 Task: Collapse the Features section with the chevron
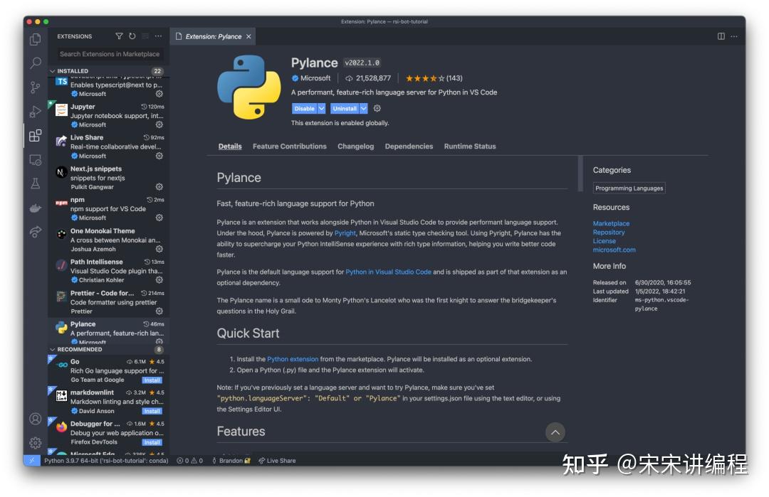click(x=555, y=432)
